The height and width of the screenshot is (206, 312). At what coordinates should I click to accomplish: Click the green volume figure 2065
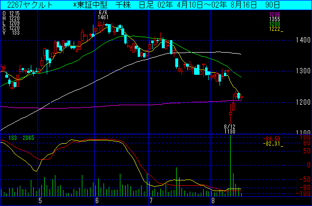coord(28,137)
